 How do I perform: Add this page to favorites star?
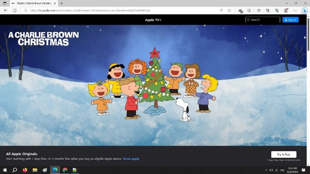(x=229, y=10)
